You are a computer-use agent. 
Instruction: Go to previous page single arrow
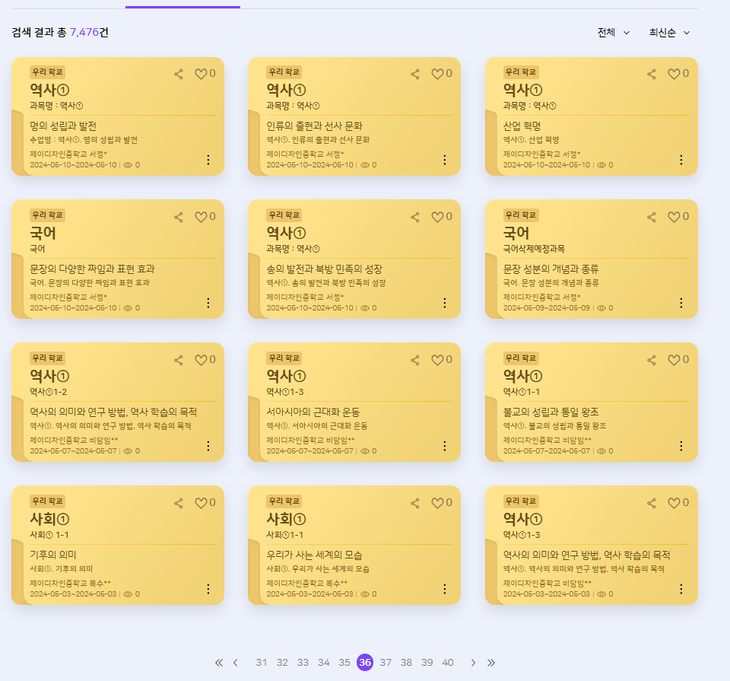click(x=236, y=663)
